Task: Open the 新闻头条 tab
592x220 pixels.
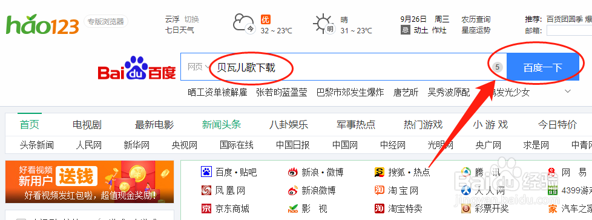Action: point(222,124)
